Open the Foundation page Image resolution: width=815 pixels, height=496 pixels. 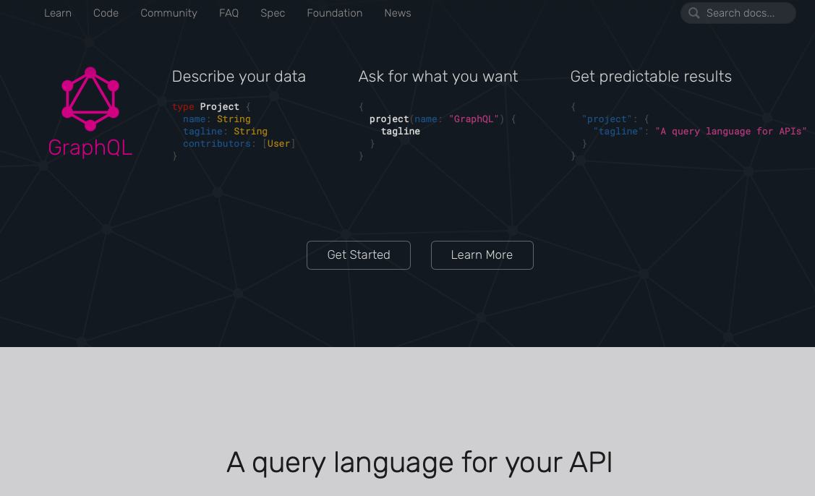(x=334, y=12)
